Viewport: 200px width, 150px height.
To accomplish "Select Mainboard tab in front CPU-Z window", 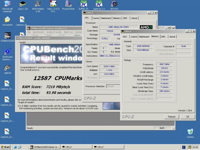I will [x=144, y=37].
